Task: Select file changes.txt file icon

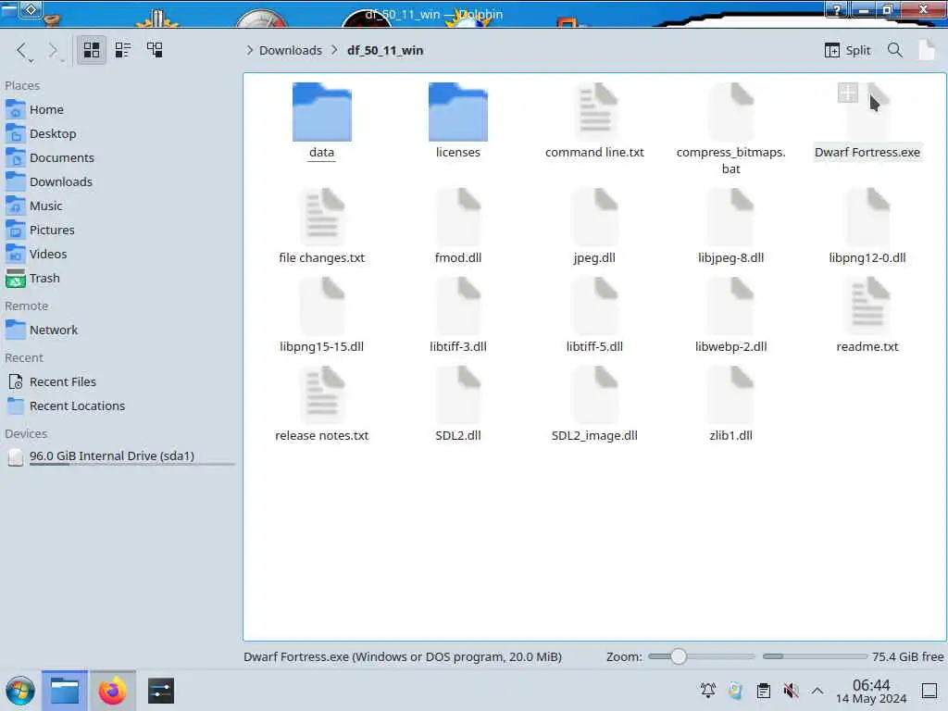Action: click(321, 218)
